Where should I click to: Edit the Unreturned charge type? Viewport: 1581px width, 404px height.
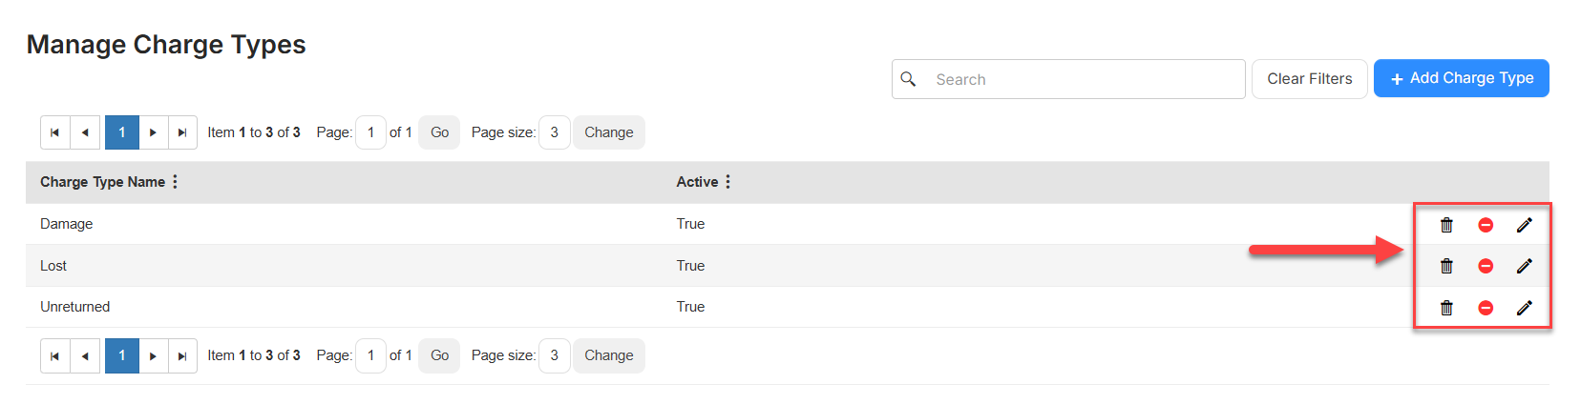click(1525, 307)
